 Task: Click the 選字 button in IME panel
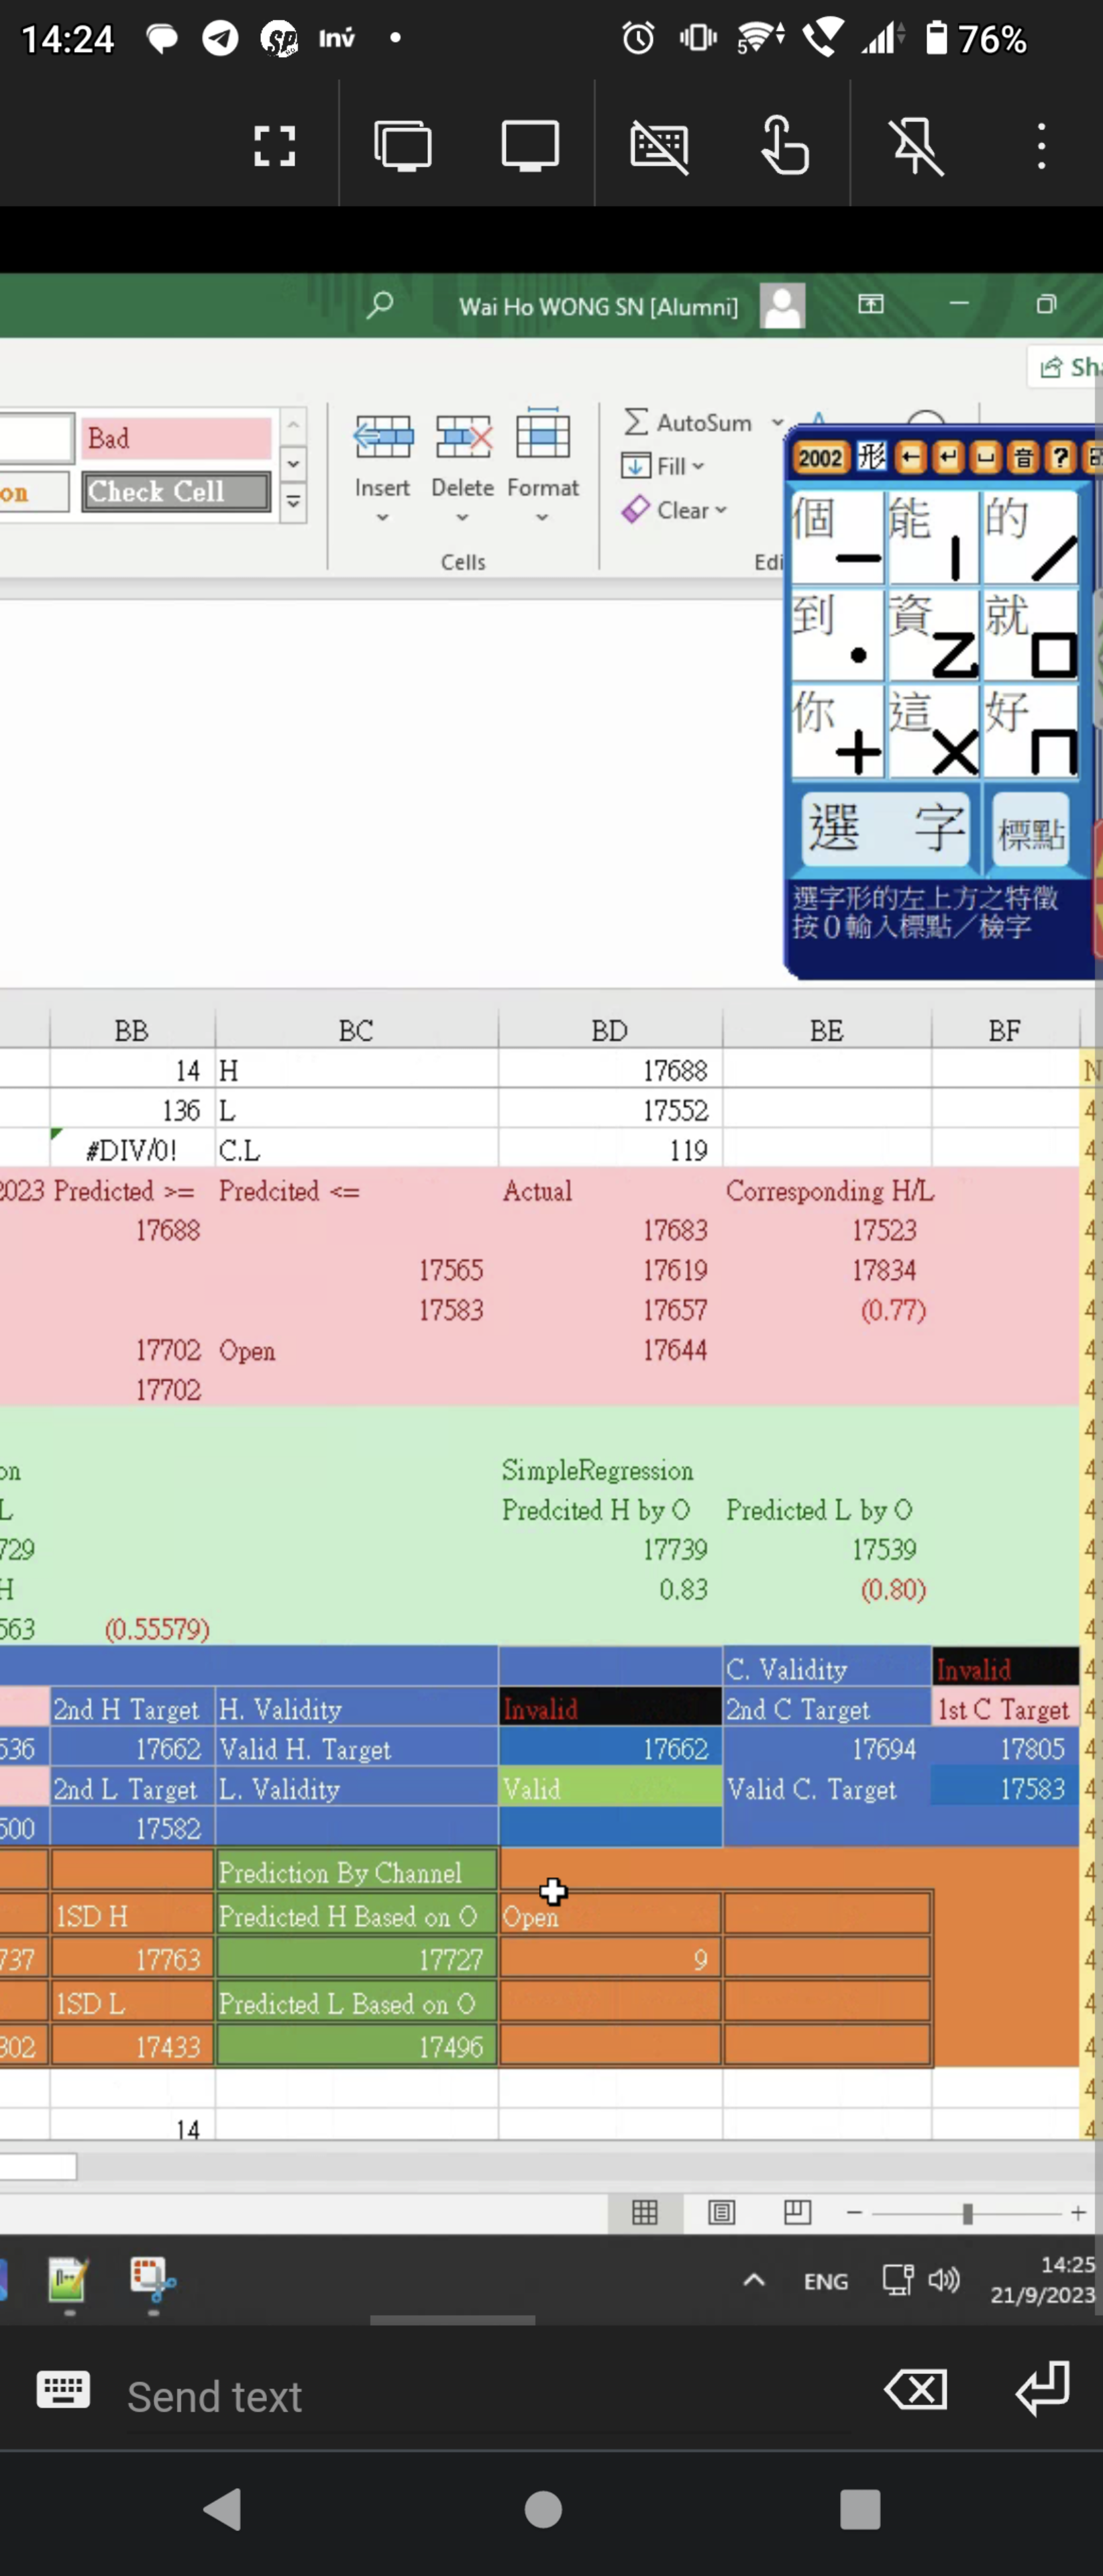click(x=884, y=829)
